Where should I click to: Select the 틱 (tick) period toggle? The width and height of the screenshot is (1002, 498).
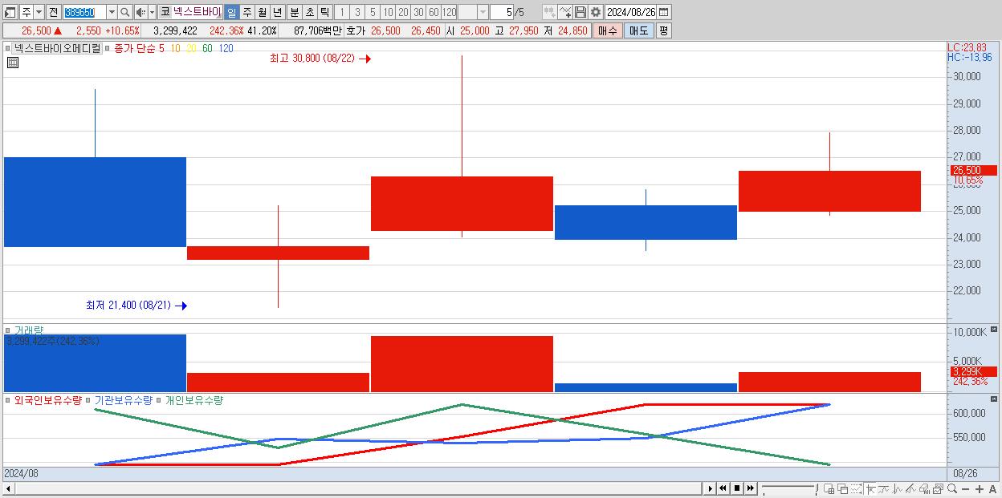point(324,12)
